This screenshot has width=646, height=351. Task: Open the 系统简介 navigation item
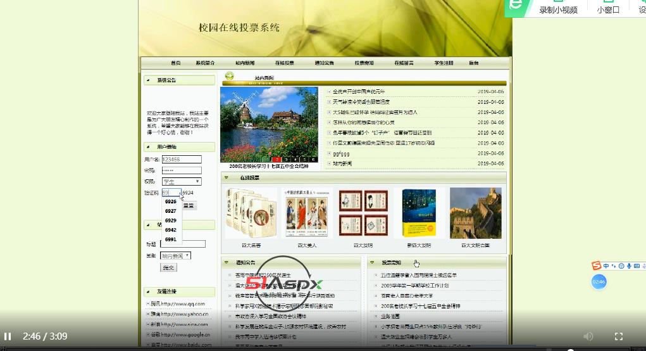click(x=205, y=63)
